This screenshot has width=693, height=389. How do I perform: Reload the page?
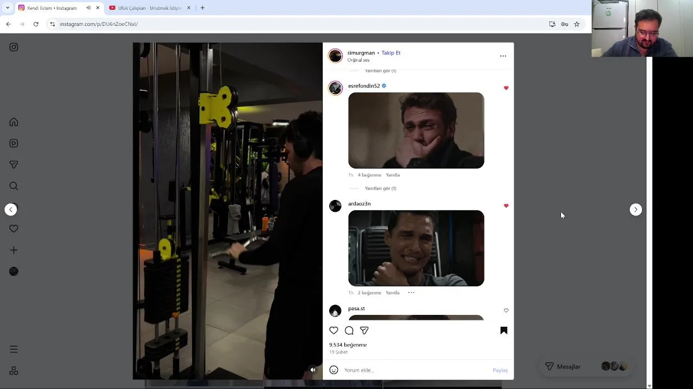point(36,24)
